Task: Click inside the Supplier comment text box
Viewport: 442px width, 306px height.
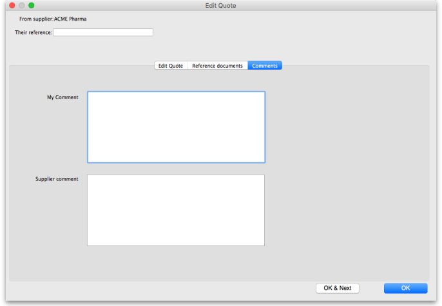Action: point(176,210)
